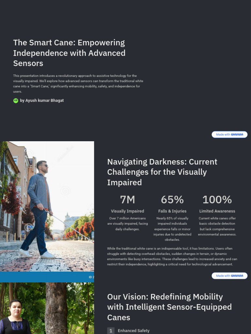
Task: Click the 65% statistic
Action: point(172,200)
